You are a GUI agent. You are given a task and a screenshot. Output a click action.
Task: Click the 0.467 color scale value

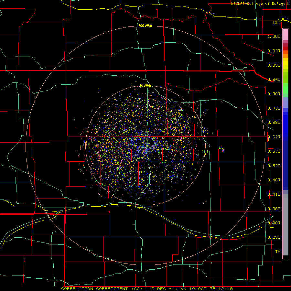pyautogui.click(x=274, y=180)
